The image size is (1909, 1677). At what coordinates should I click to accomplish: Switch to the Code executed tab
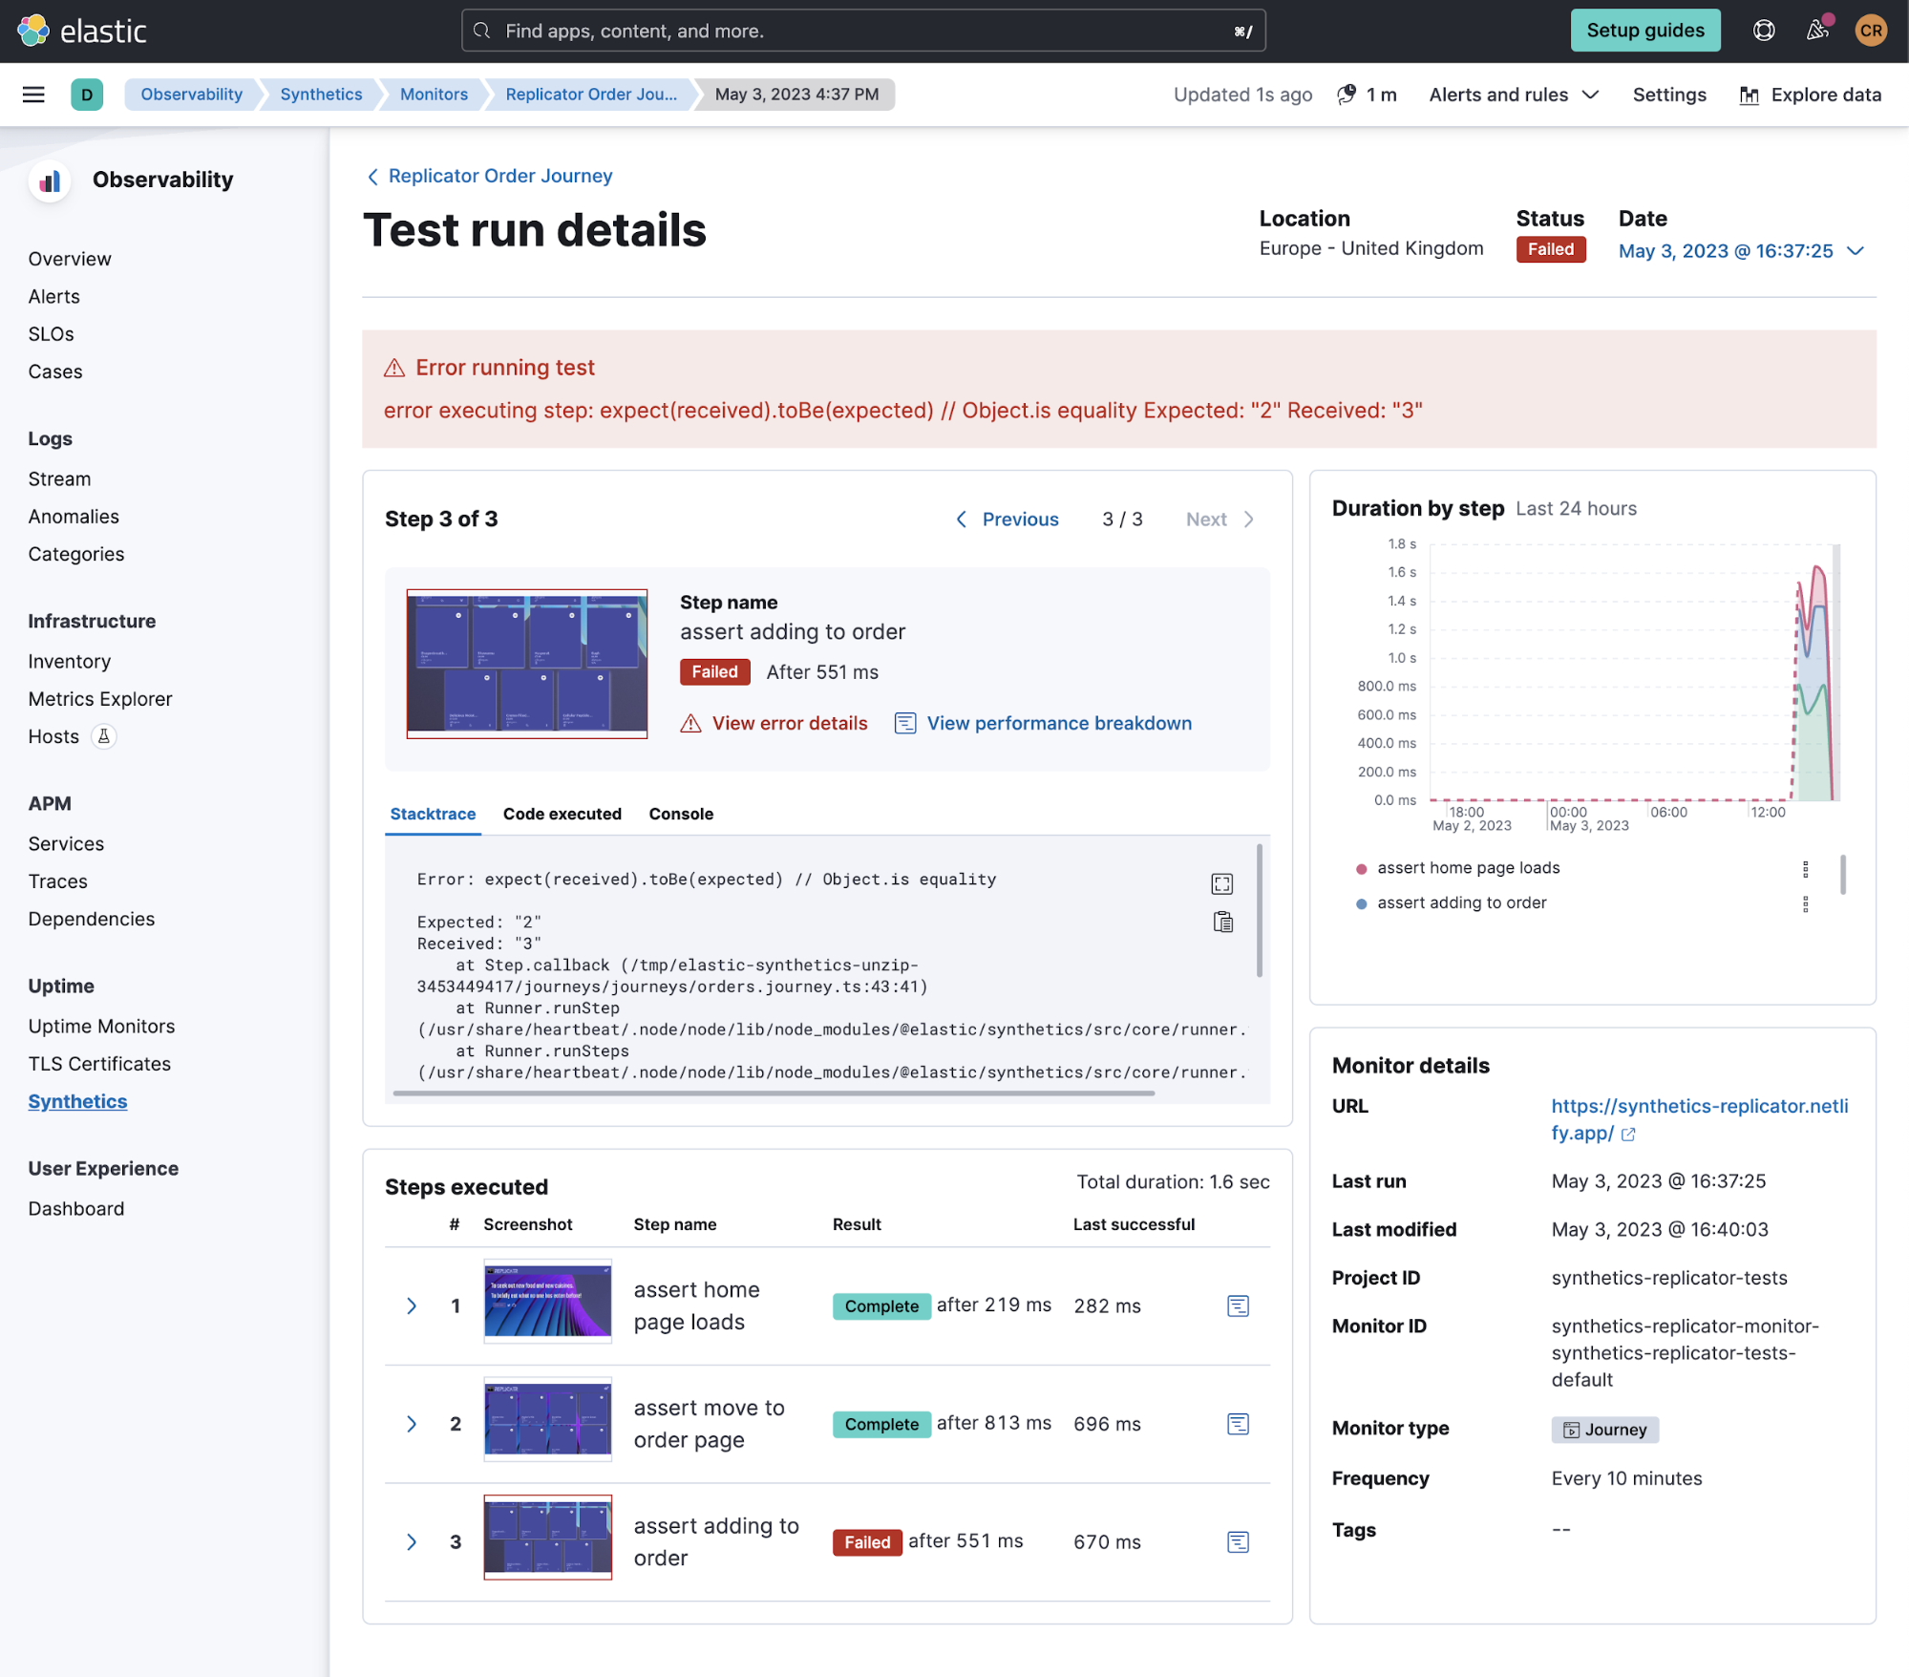tap(562, 814)
